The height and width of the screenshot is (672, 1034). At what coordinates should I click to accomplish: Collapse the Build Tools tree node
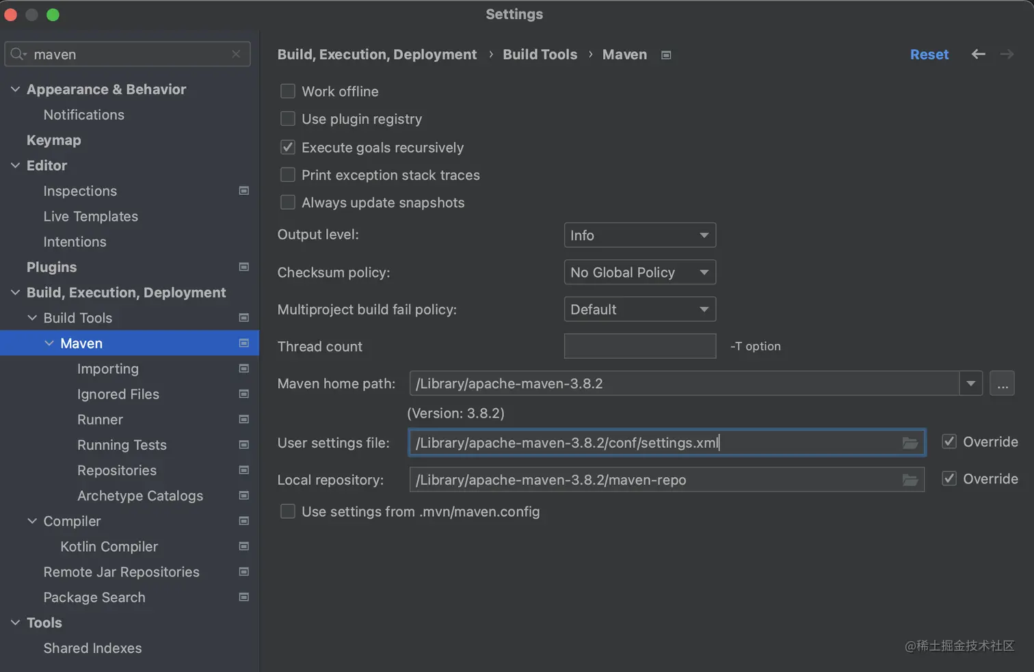[32, 318]
